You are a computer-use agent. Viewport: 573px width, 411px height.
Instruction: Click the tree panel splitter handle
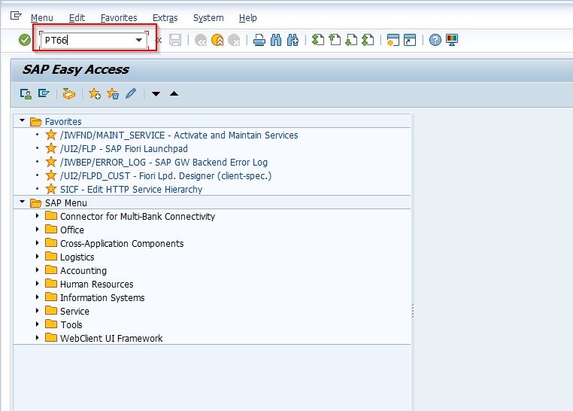pyautogui.click(x=413, y=311)
